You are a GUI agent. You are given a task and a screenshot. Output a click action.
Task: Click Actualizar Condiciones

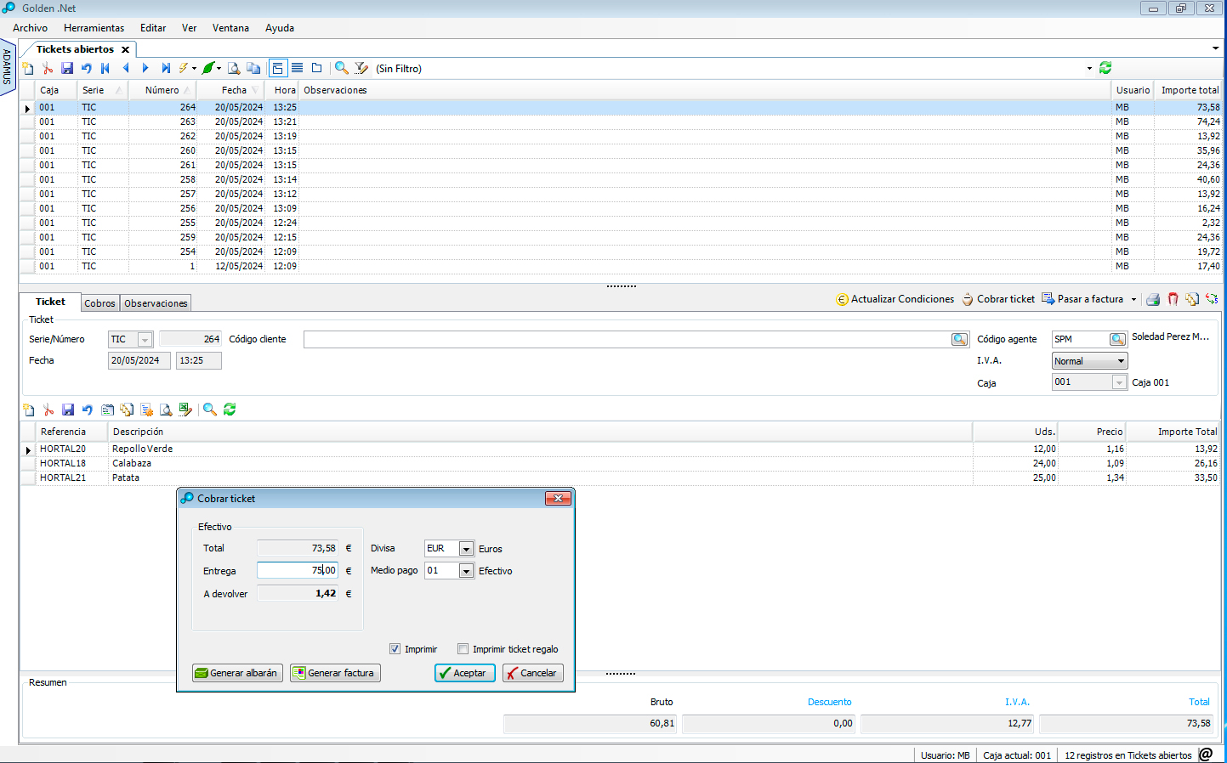(895, 299)
